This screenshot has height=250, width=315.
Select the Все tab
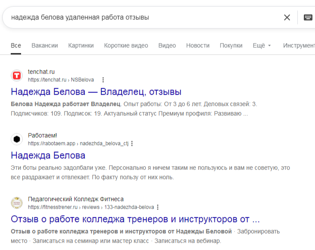pos(16,46)
